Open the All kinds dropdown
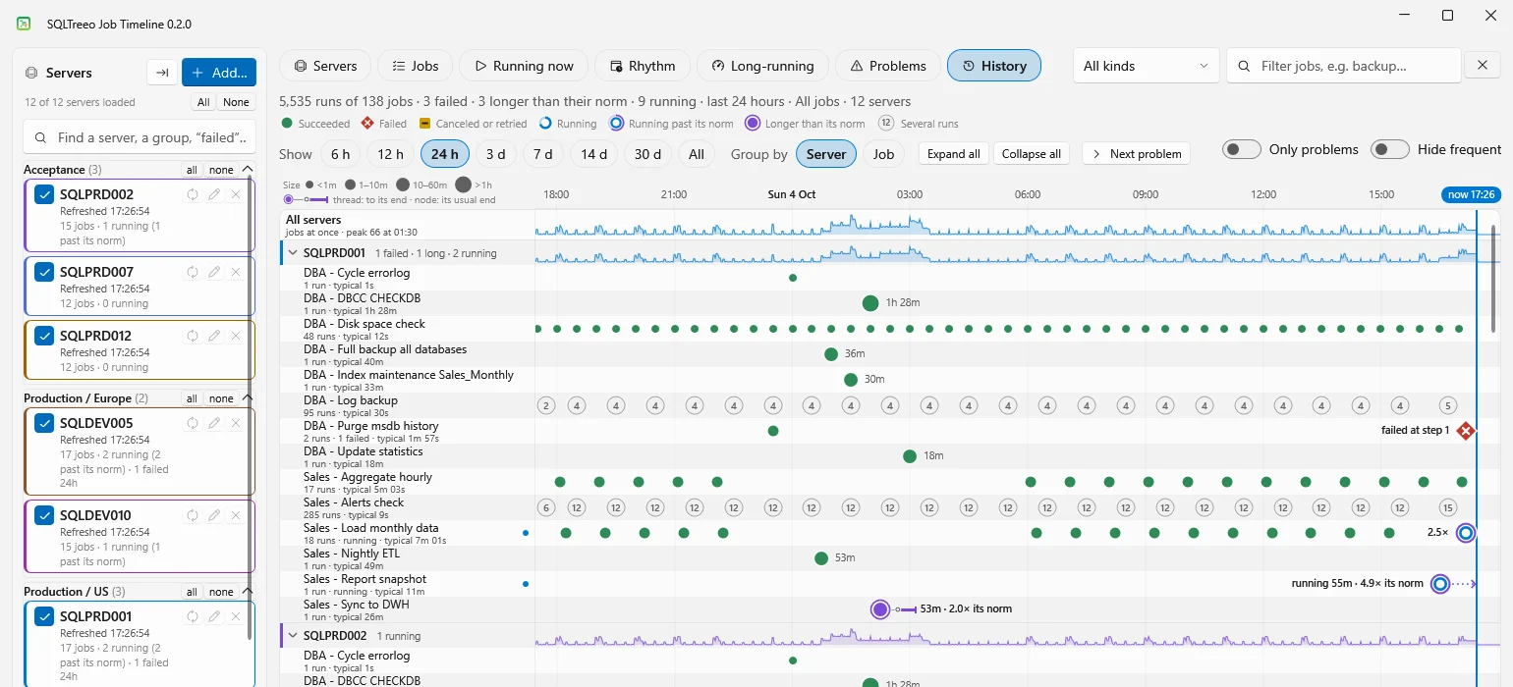 pos(1146,66)
